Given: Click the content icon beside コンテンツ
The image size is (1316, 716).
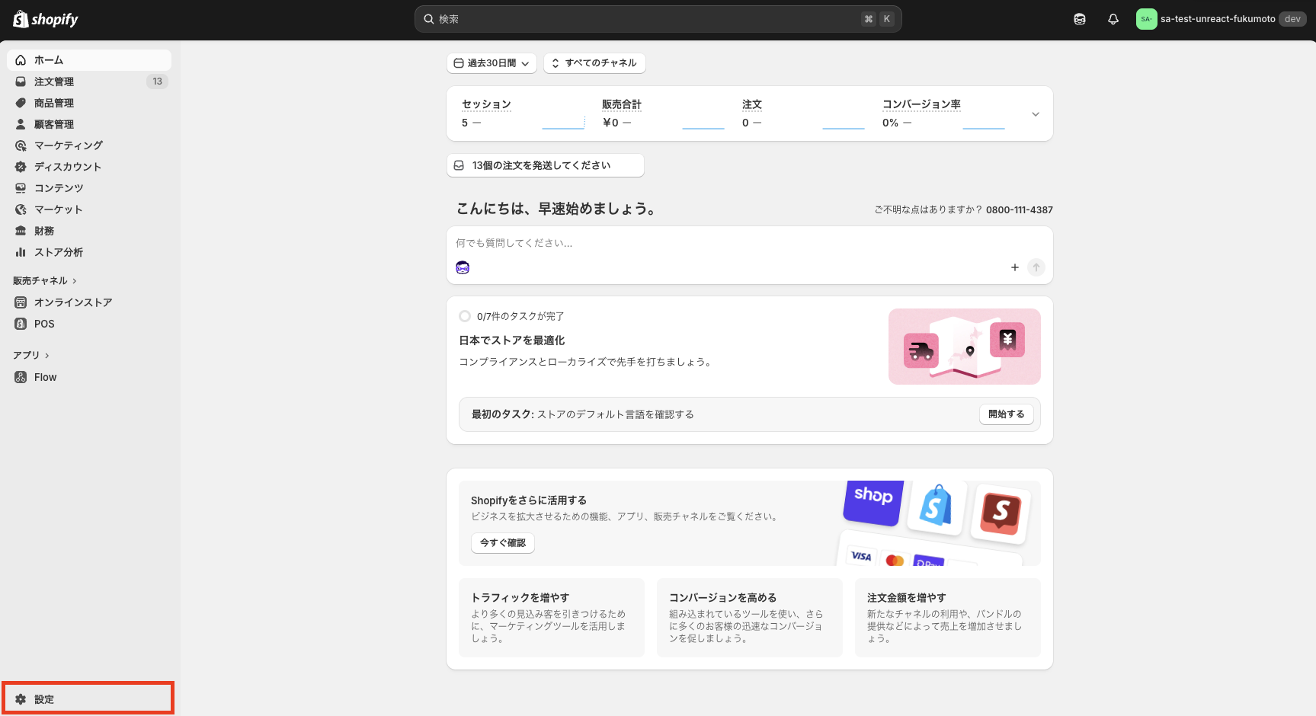Looking at the screenshot, I should point(21,188).
